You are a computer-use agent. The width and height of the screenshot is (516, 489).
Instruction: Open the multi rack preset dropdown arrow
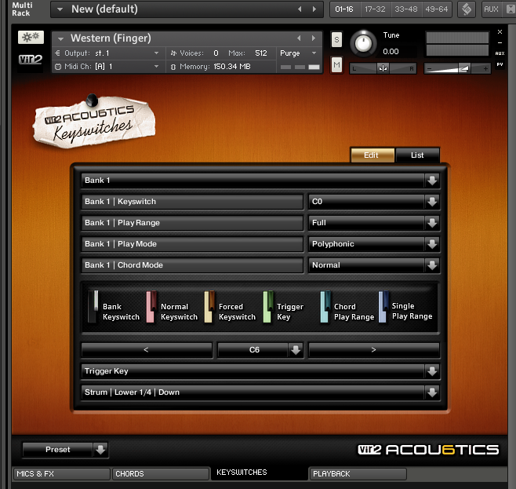click(60, 9)
